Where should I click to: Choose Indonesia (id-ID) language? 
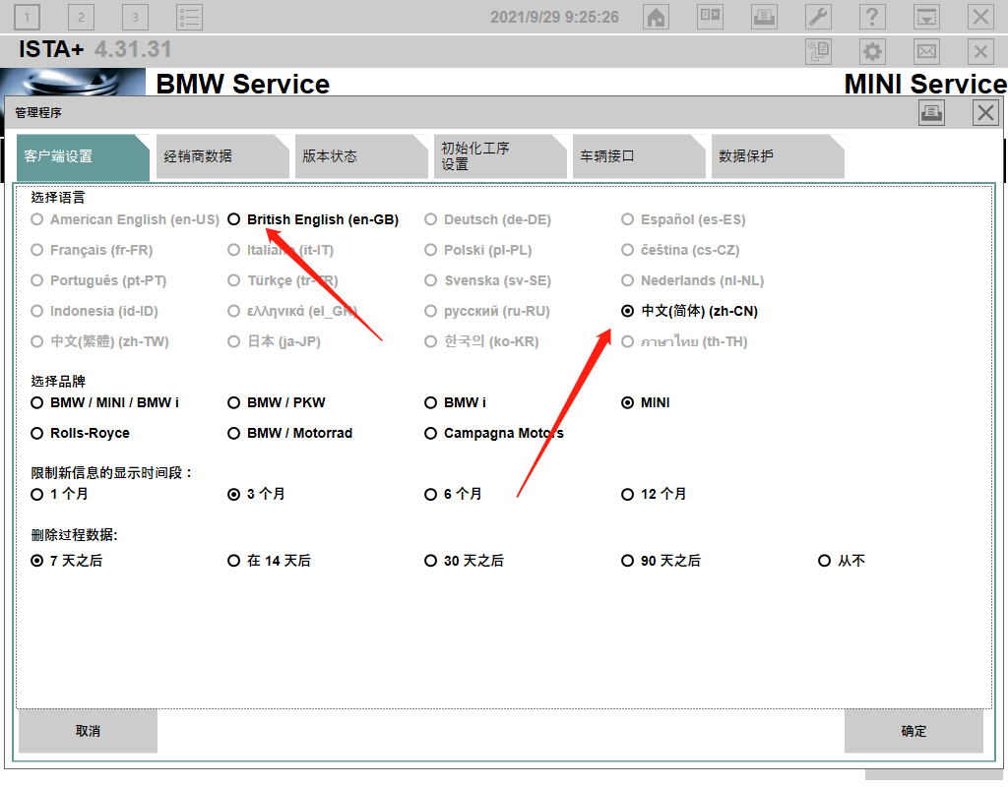[x=94, y=311]
